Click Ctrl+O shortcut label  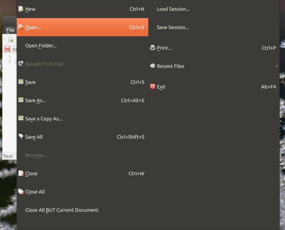coord(137,27)
